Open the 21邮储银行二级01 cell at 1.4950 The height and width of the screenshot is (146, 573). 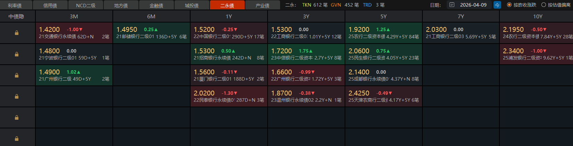(151, 33)
